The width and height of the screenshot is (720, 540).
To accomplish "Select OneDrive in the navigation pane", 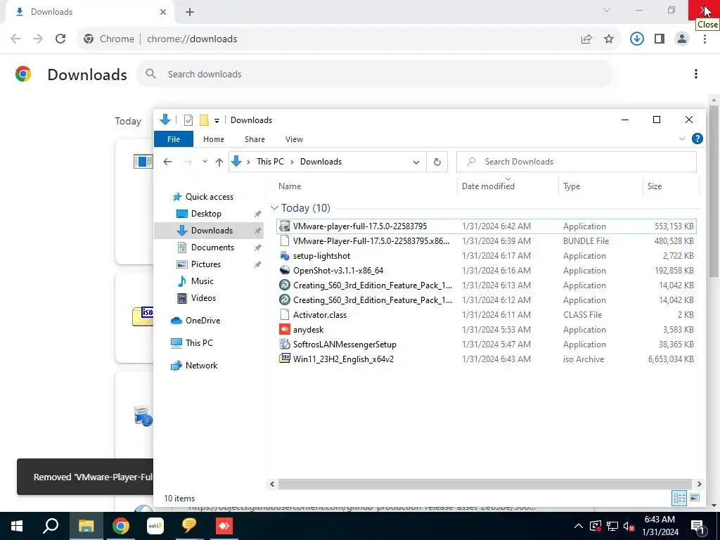I will click(202, 321).
